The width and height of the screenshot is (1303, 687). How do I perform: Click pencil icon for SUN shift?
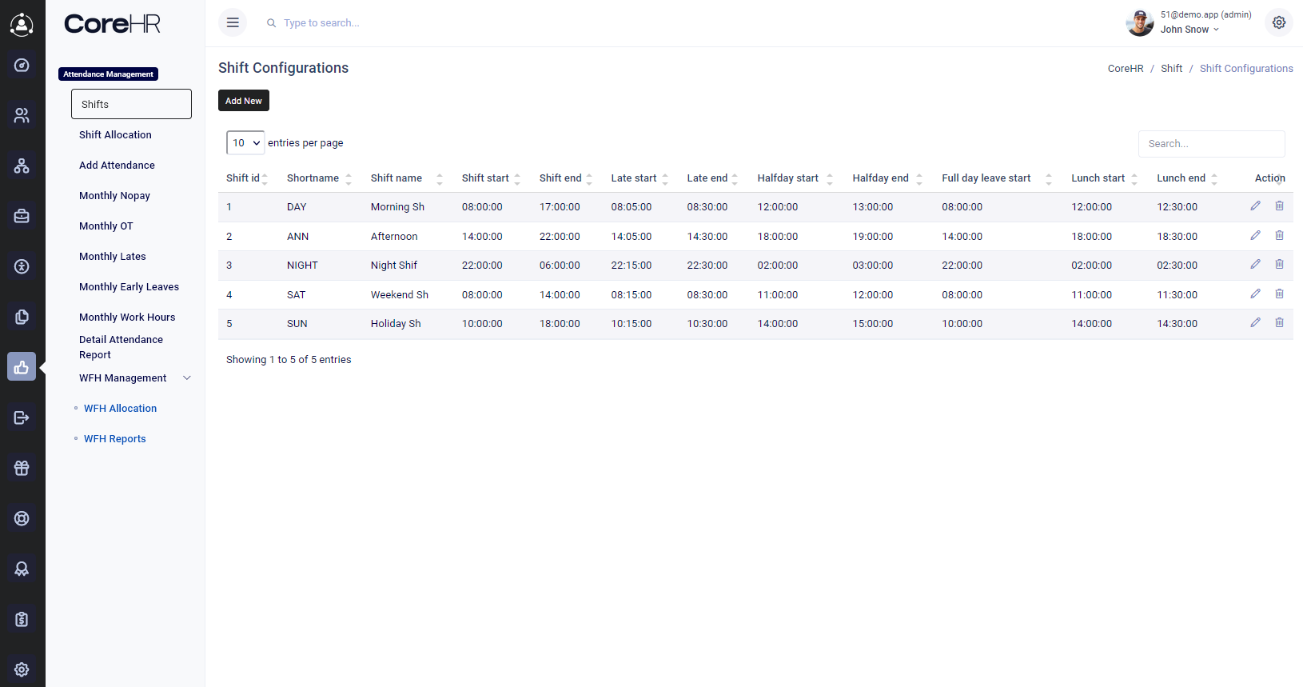pyautogui.click(x=1255, y=323)
